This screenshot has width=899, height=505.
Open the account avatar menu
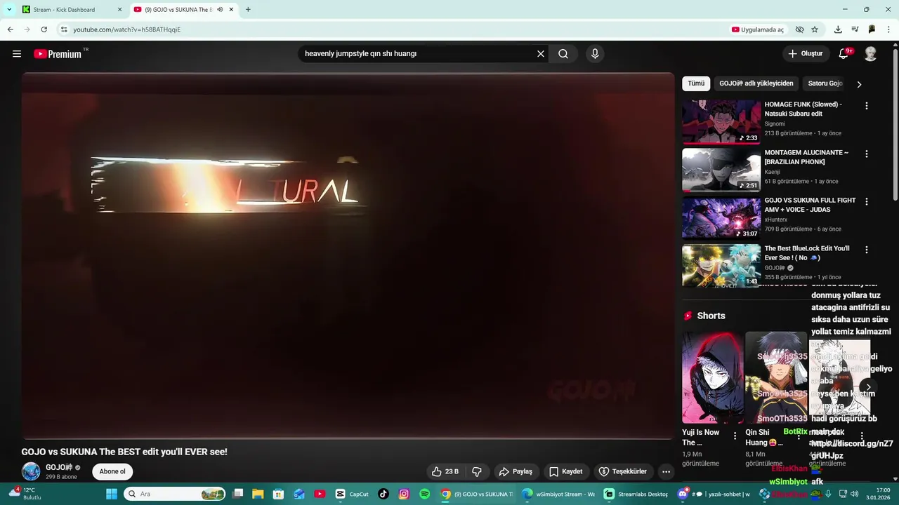point(870,54)
